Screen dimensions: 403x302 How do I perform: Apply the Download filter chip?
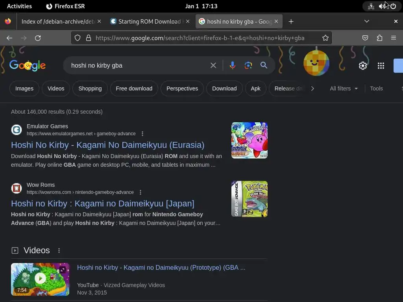pyautogui.click(x=224, y=88)
